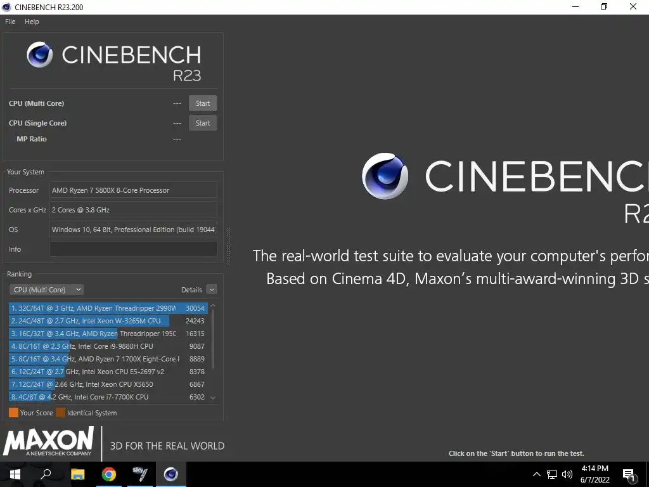Click the Cinebench sphere logo in left panel
The image size is (649, 487).
(x=40, y=55)
